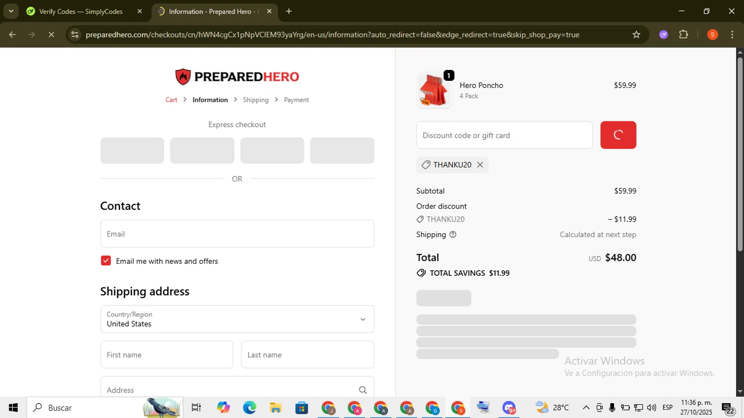
Task: Open the Chrome profile avatar
Action: 712,35
